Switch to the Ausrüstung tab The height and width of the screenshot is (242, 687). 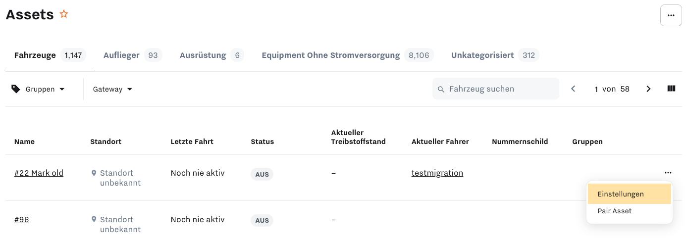(x=211, y=55)
